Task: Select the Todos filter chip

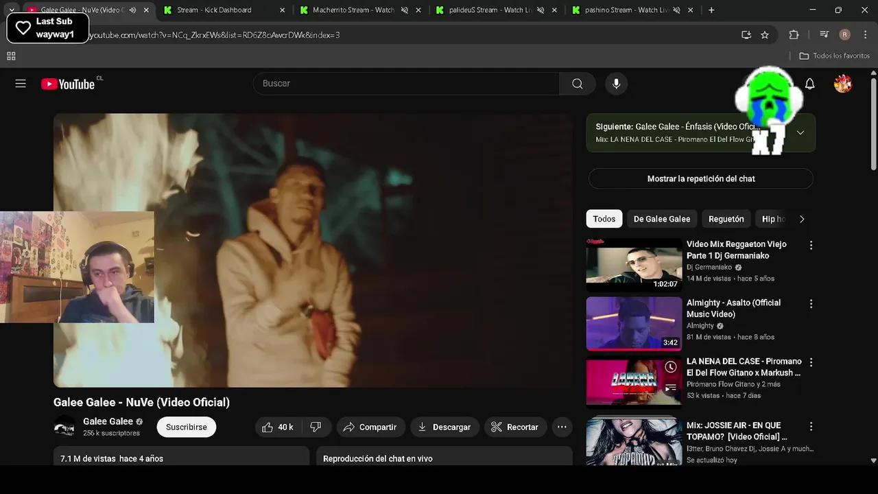Action: pyautogui.click(x=604, y=219)
